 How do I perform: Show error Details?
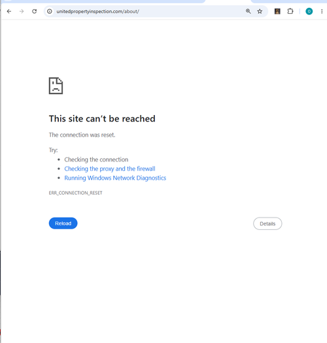tap(267, 223)
